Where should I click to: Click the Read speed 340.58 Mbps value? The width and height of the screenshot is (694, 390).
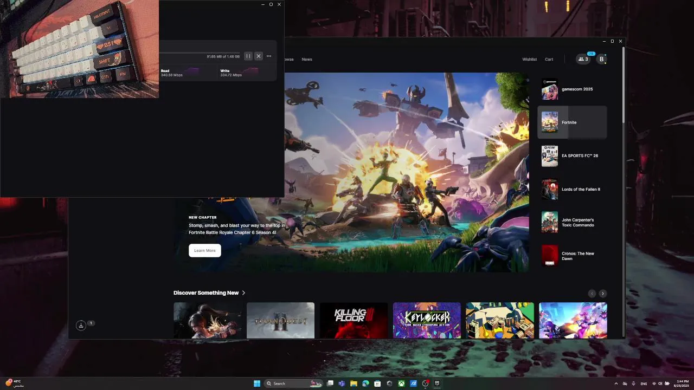point(172,75)
